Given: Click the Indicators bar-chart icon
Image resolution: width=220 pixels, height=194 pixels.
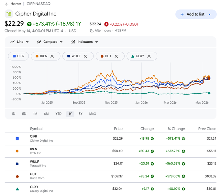Looking at the screenshot, I should [73, 42].
